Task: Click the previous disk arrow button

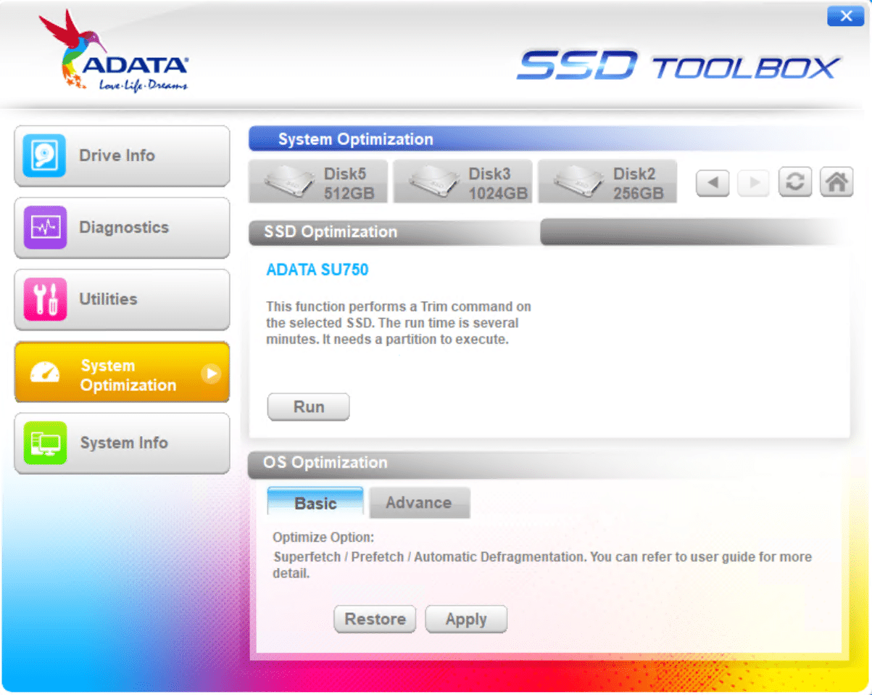Action: click(x=713, y=183)
